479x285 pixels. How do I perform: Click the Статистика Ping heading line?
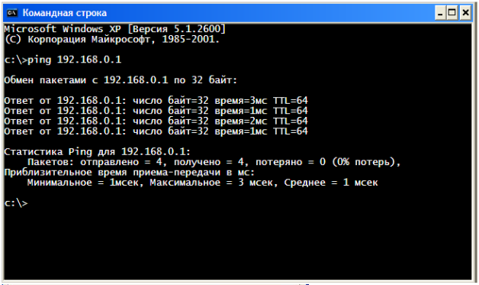(98, 152)
